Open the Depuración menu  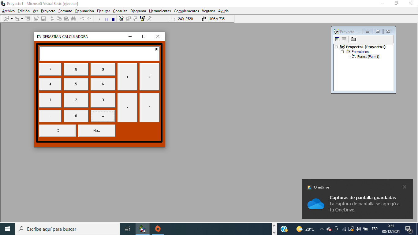[x=84, y=11]
